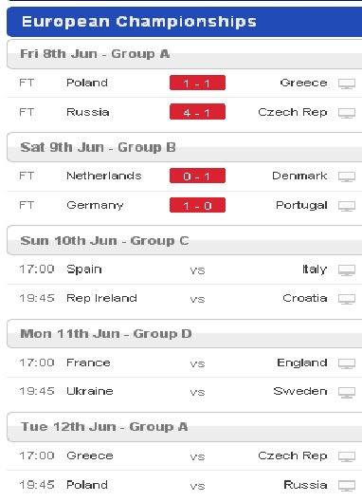Open TV icon on Poland vs Russia fixture
This screenshot has width=362, height=502.
coord(347,486)
